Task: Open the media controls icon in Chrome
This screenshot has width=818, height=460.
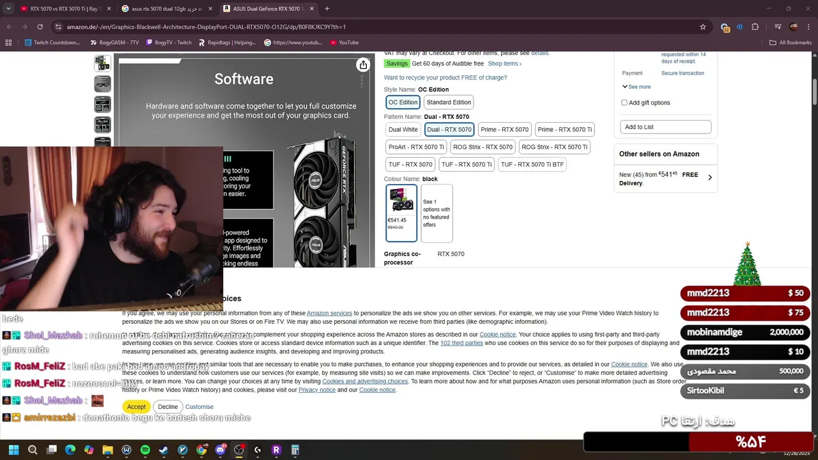Action: tap(778, 27)
